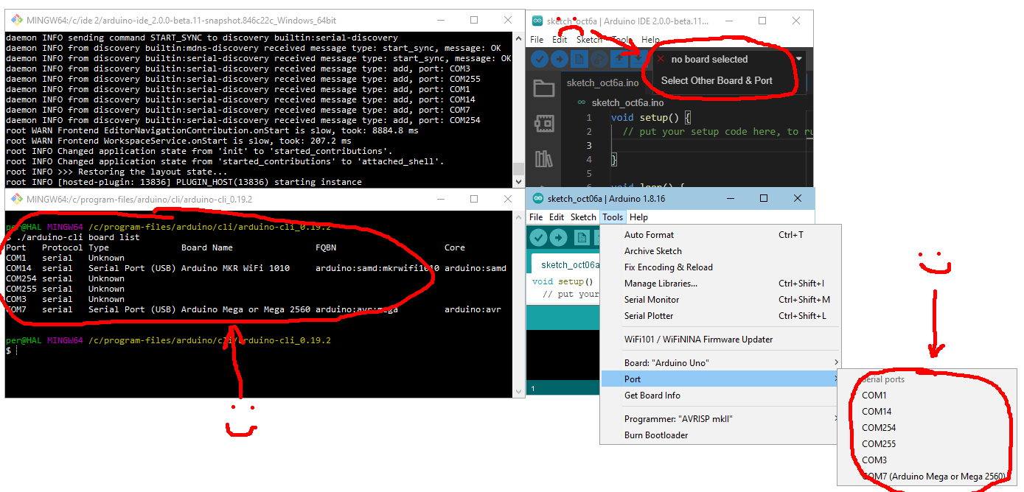Open WiFi101 / WiFiNINA Firmware Updater
Screen dimensions: 1024x492
[721, 339]
